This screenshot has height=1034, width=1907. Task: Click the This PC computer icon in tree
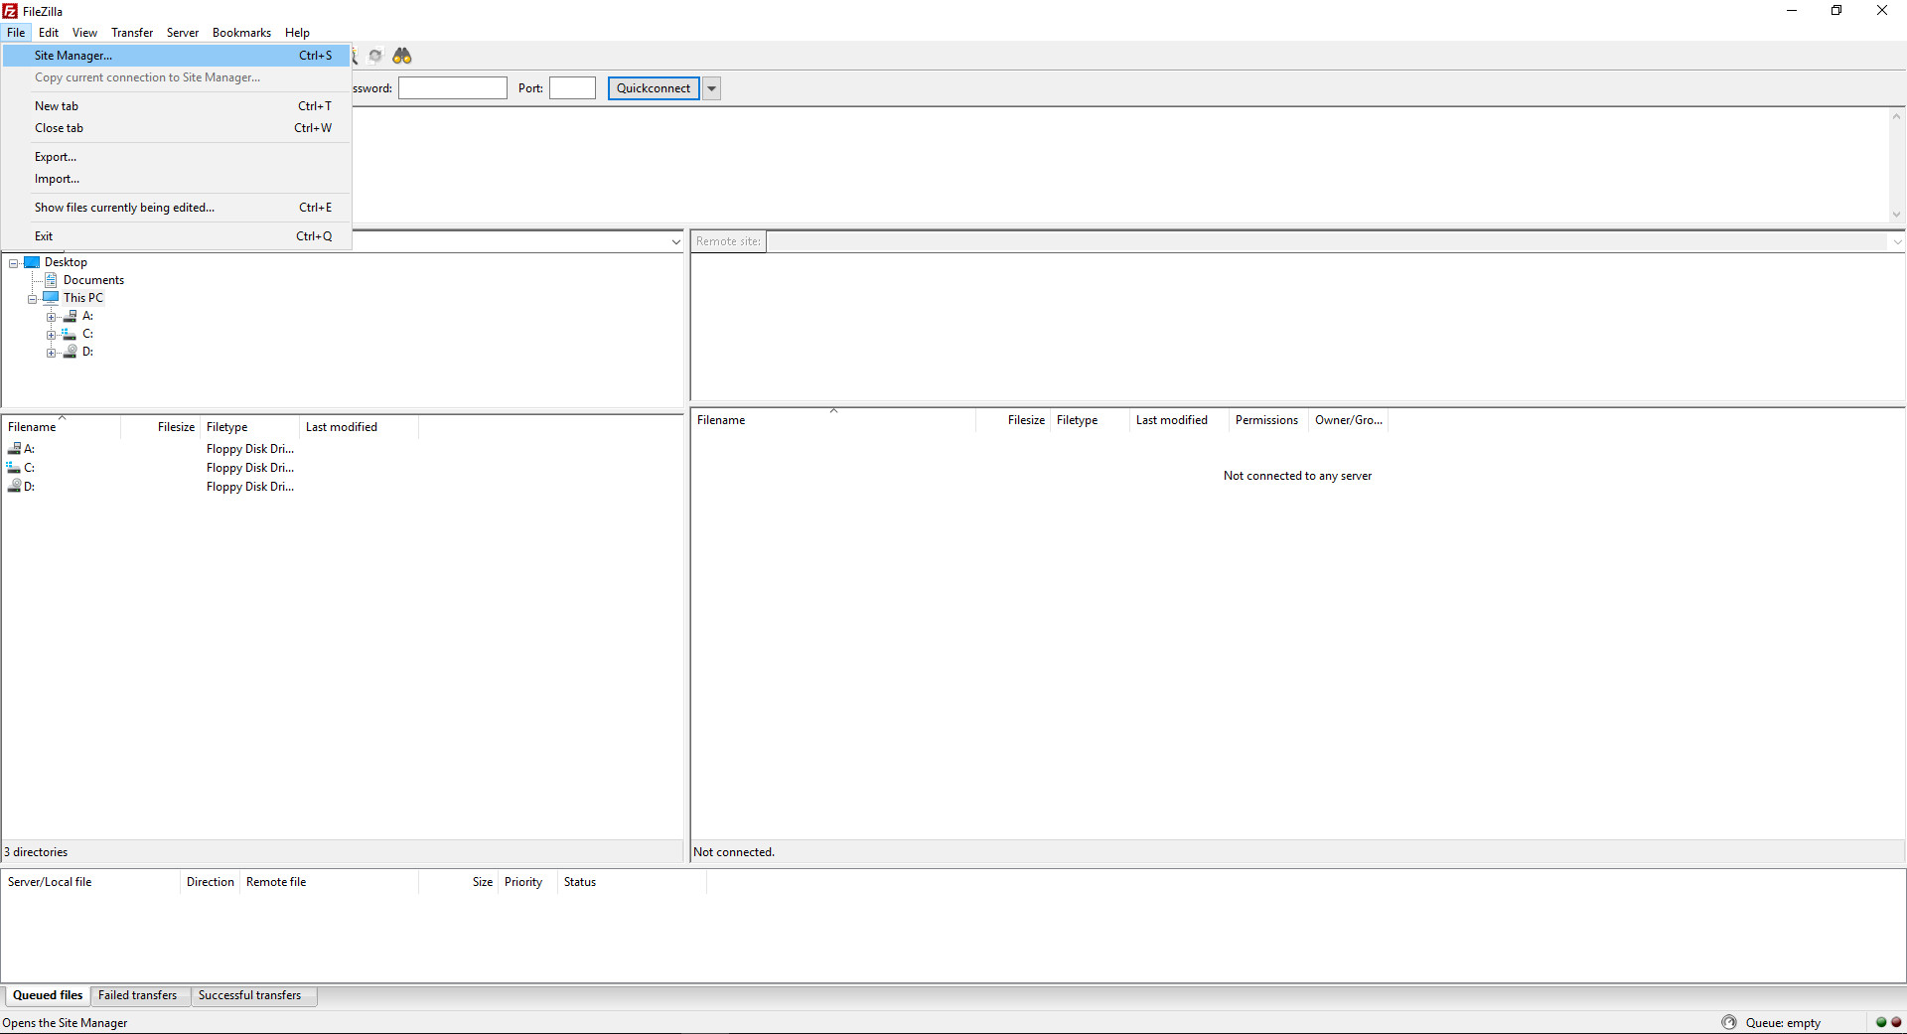click(x=51, y=298)
